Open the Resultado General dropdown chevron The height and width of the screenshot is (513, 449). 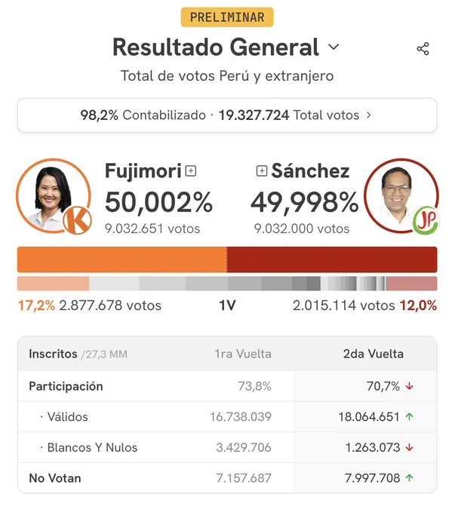point(334,47)
